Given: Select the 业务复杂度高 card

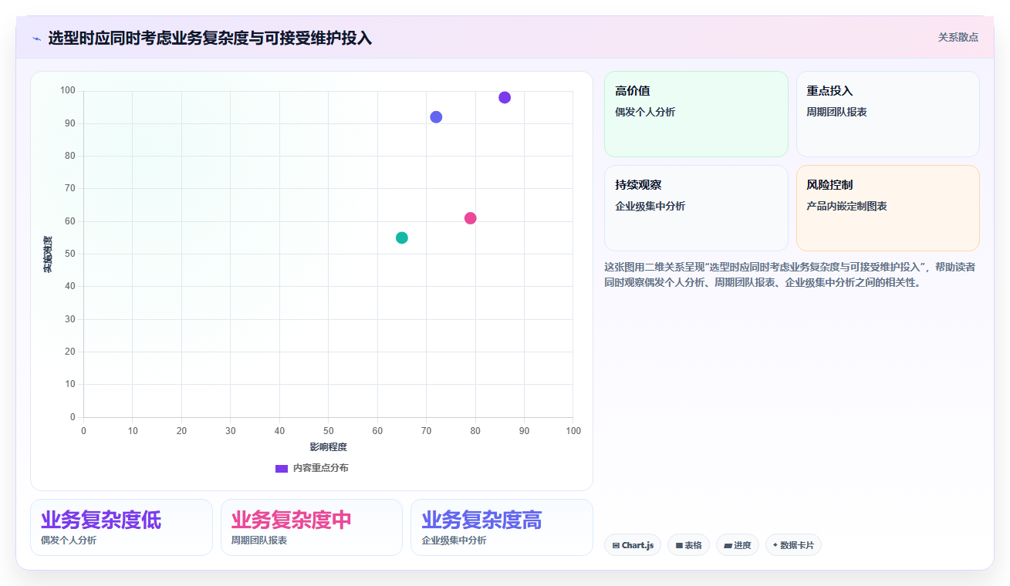Looking at the screenshot, I should coord(502,527).
